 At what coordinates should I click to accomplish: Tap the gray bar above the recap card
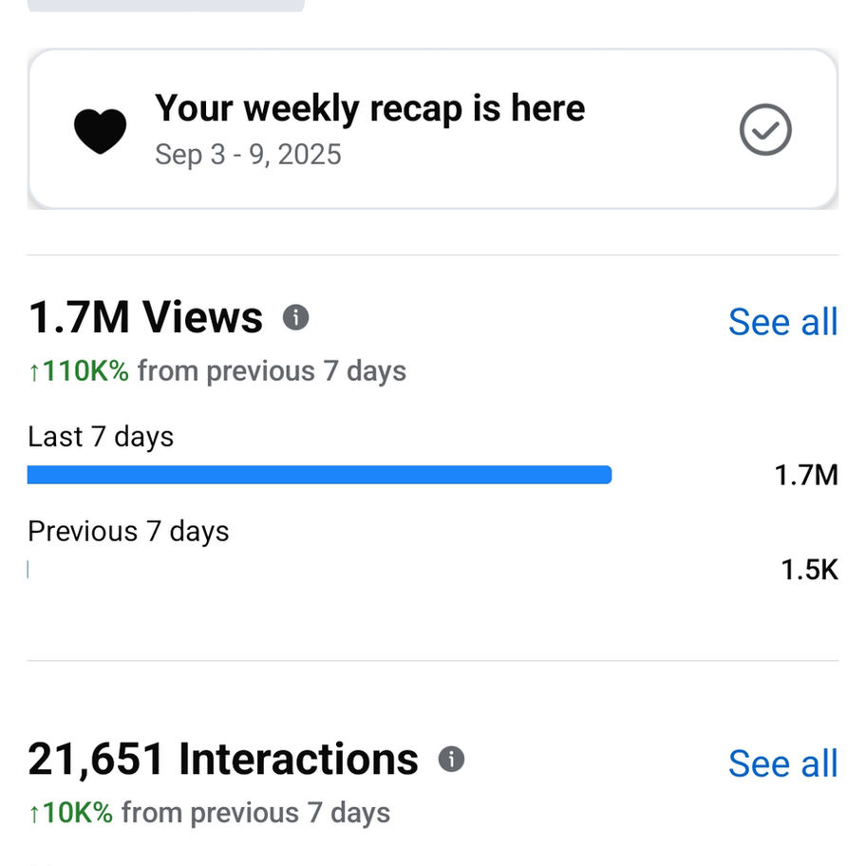coord(166,5)
